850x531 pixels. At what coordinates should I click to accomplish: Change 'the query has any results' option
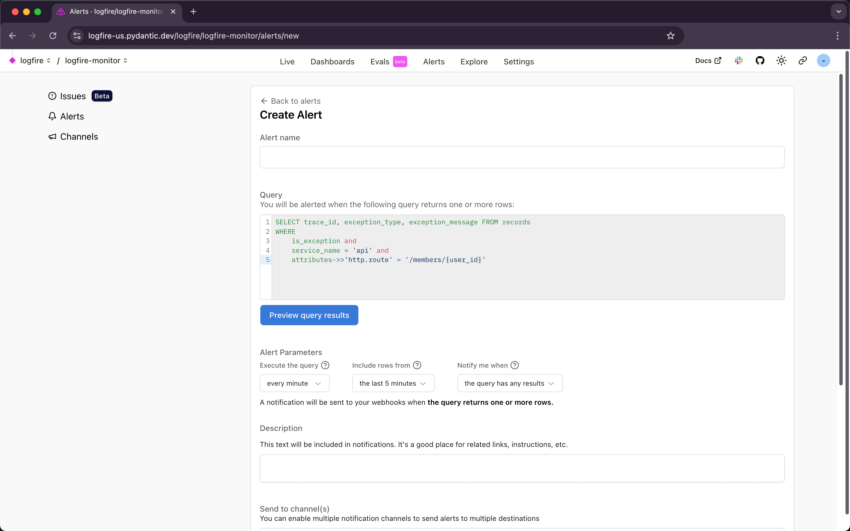tap(509, 383)
